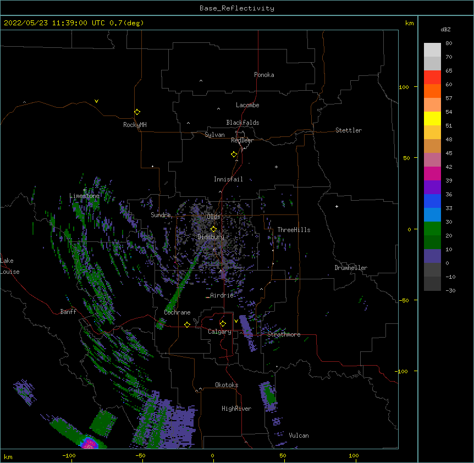This screenshot has width=474, height=463.
Task: Click the Stettler town label
Action: coord(349,130)
